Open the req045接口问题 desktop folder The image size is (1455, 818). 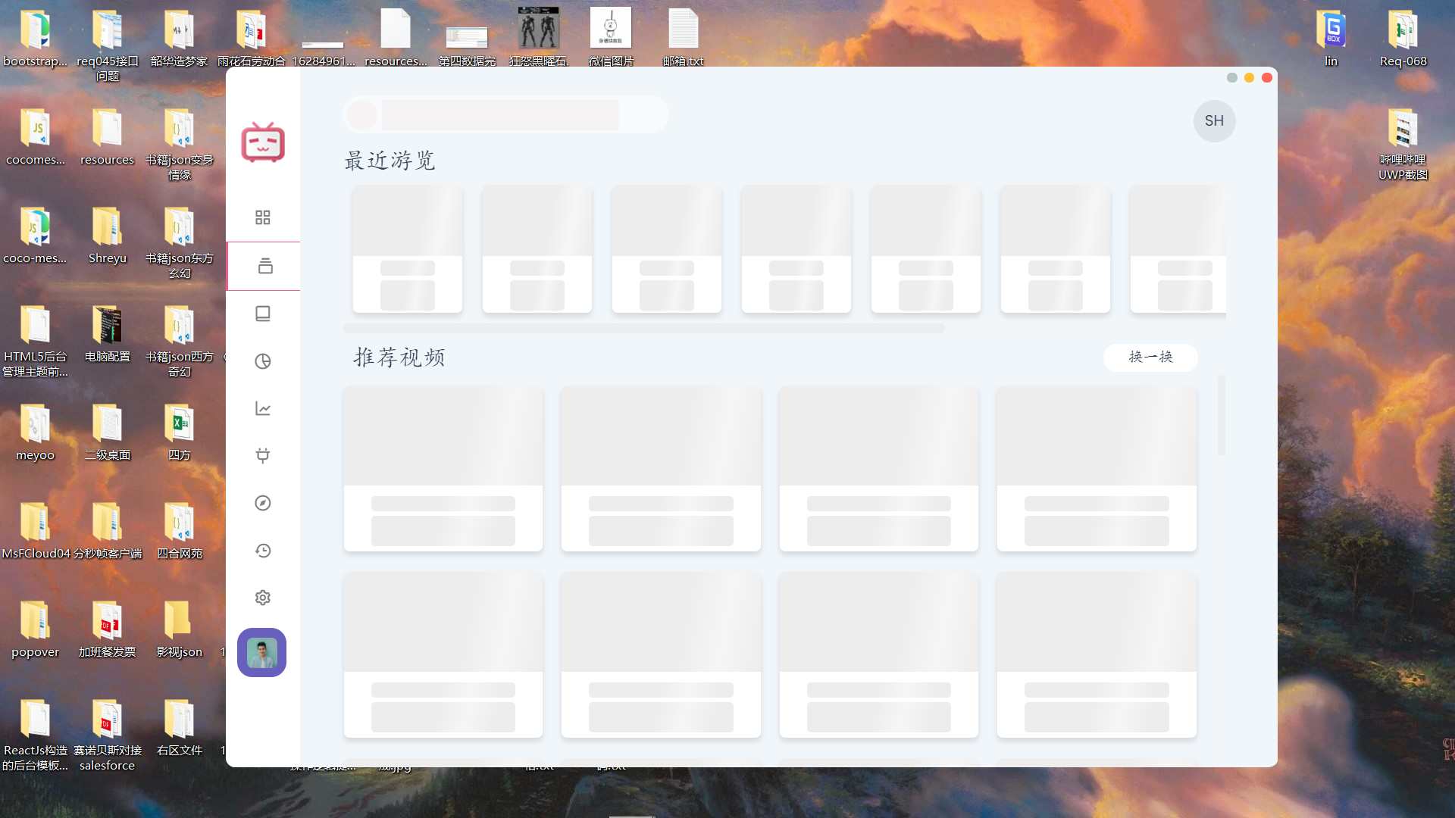coord(107,45)
